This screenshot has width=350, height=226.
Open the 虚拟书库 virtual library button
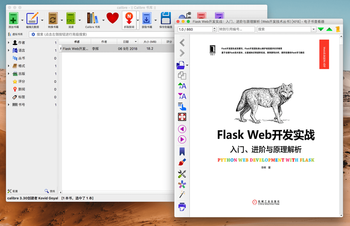(x=15, y=34)
